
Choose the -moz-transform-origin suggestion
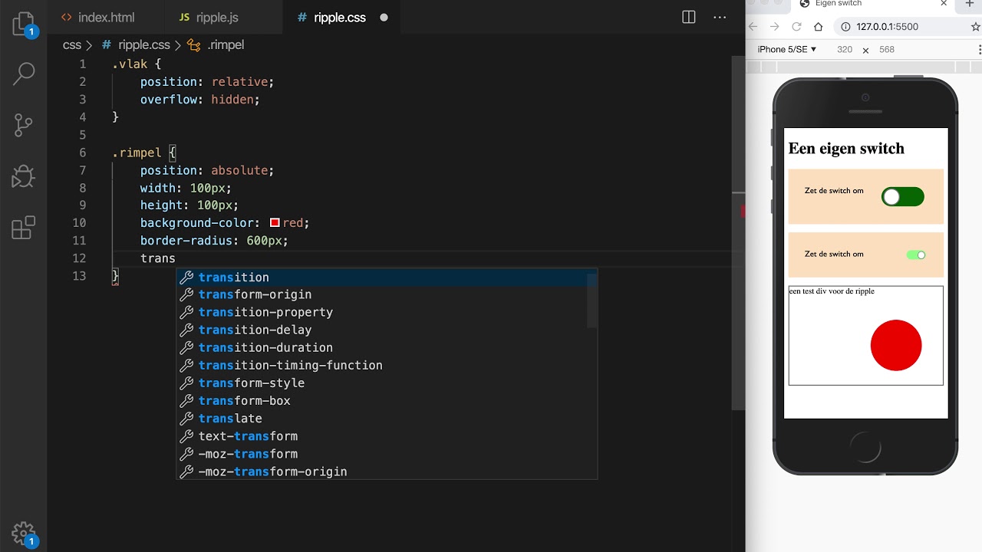[387, 472]
